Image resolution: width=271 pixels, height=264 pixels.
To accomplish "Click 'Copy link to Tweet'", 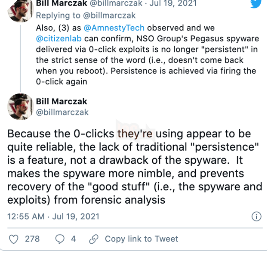I will point(142,239).
